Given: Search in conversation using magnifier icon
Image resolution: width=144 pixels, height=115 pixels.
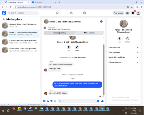Looking at the screenshot, I should click(x=128, y=39).
